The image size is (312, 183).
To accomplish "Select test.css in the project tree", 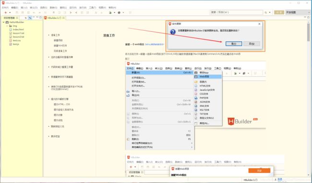I will pos(17,40).
